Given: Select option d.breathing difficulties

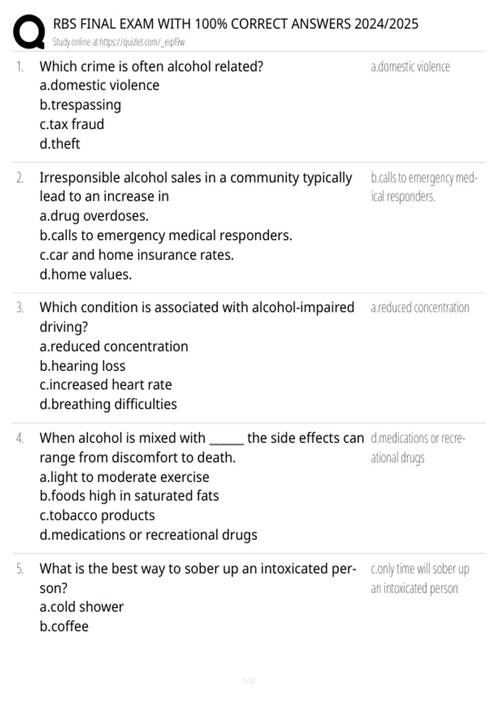Looking at the screenshot, I should pos(108,404).
